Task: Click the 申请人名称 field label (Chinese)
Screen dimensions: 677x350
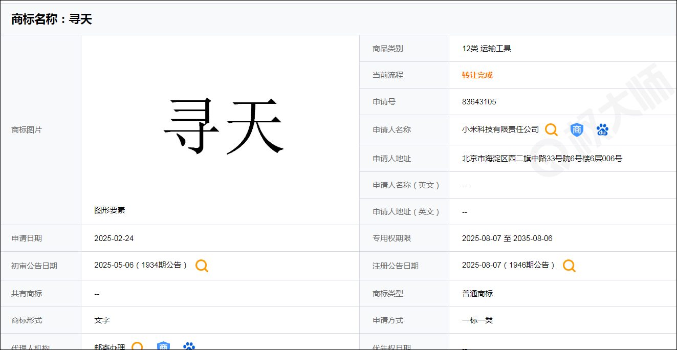Action: pos(391,130)
